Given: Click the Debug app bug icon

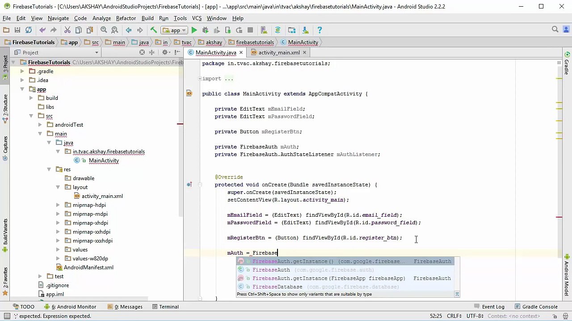Looking at the screenshot, I should [206, 30].
